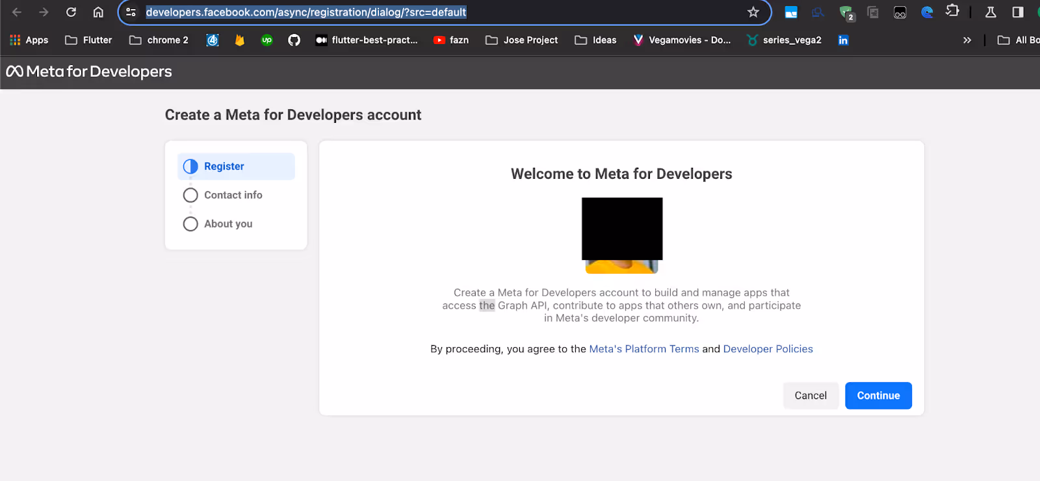Image resolution: width=1040 pixels, height=481 pixels.
Task: Reload the current page
Action: (71, 12)
